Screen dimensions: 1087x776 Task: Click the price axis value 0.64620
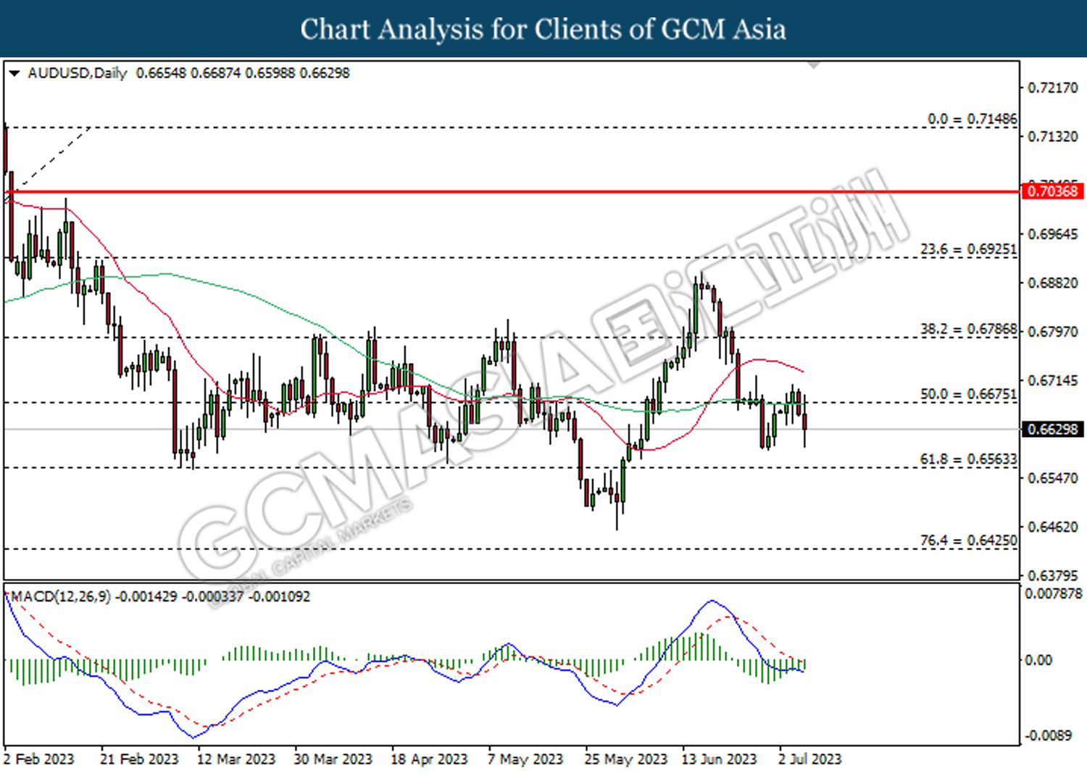tap(1054, 527)
